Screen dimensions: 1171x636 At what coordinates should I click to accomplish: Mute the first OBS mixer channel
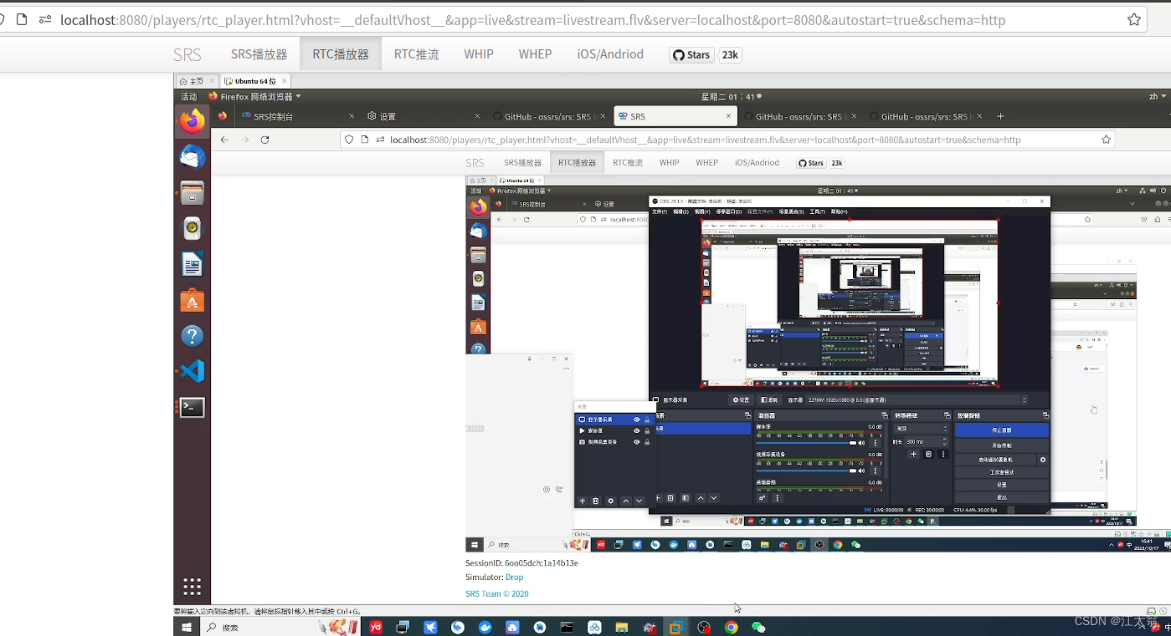click(862, 443)
